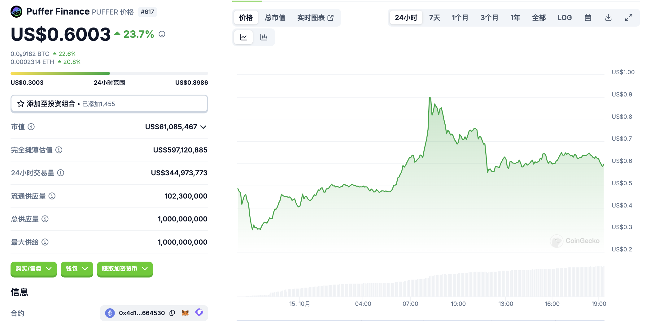Select 7天 time range
Viewport: 646px width, 321px height.
click(434, 18)
